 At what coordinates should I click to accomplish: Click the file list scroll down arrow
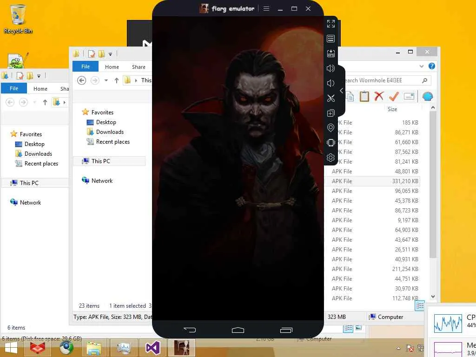[433, 296]
